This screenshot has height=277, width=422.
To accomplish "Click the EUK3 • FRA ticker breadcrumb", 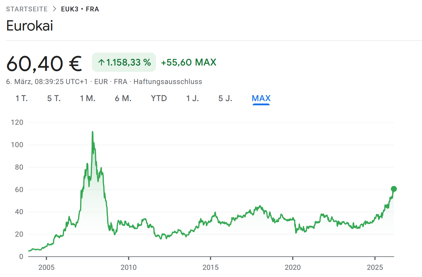I will point(80,9).
